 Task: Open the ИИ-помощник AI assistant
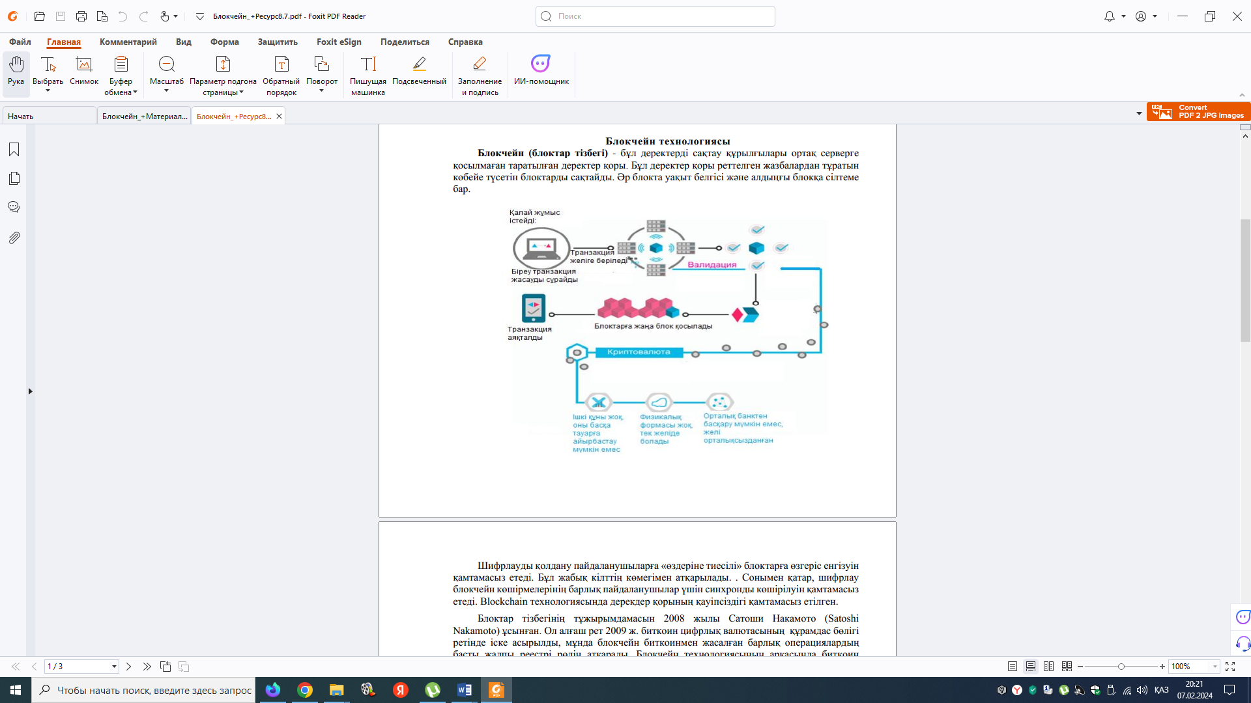(x=541, y=70)
